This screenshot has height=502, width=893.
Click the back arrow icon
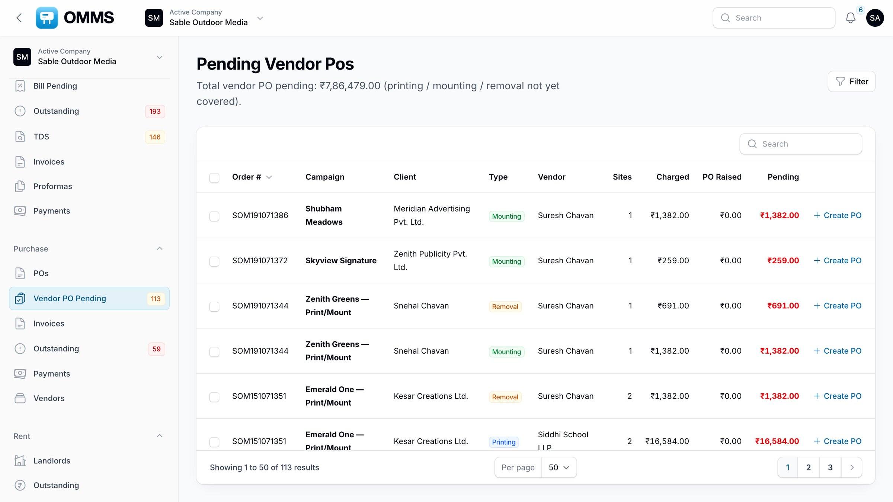(x=19, y=18)
